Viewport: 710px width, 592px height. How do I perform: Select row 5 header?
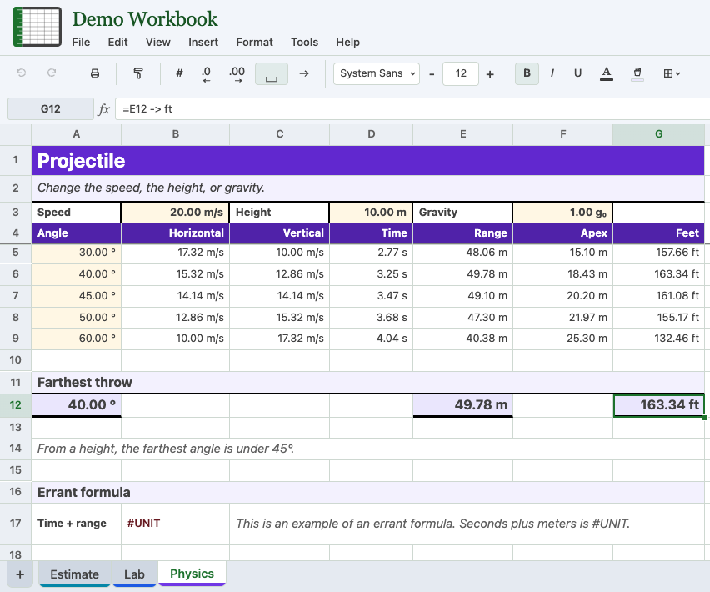tap(15, 253)
